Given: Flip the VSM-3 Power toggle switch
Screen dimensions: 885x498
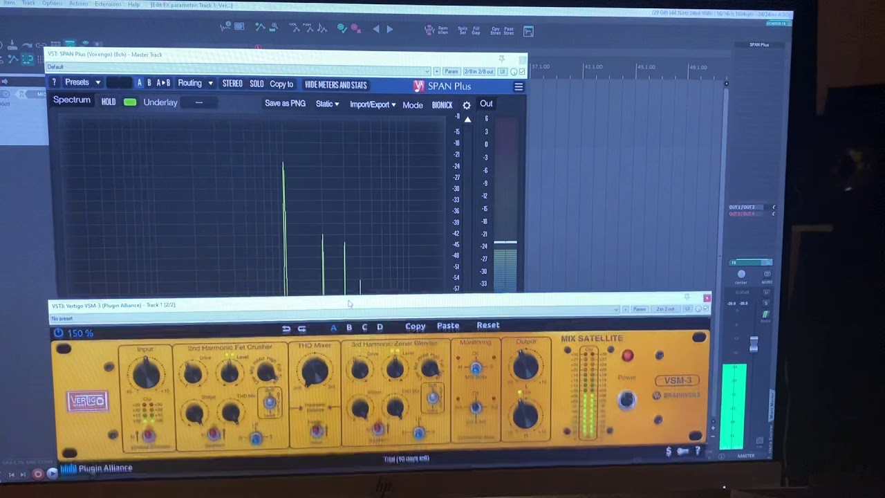Looking at the screenshot, I should [x=627, y=400].
